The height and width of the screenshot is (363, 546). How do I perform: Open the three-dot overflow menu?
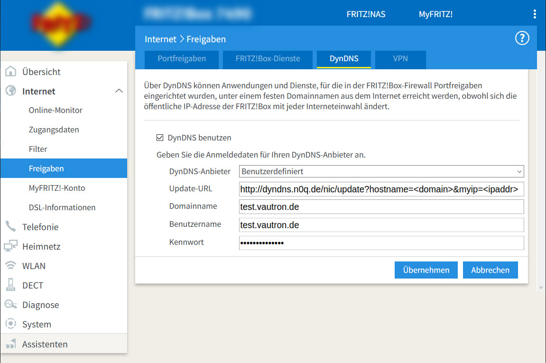pyautogui.click(x=535, y=14)
